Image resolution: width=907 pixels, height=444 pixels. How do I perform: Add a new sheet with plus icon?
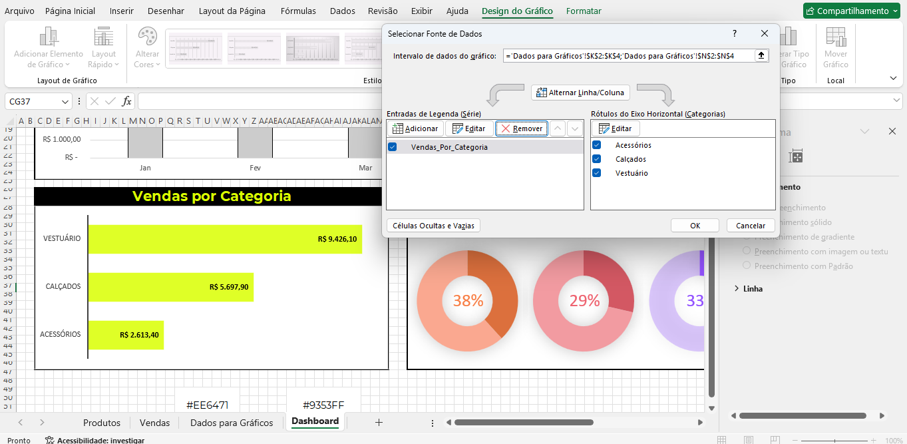point(379,422)
